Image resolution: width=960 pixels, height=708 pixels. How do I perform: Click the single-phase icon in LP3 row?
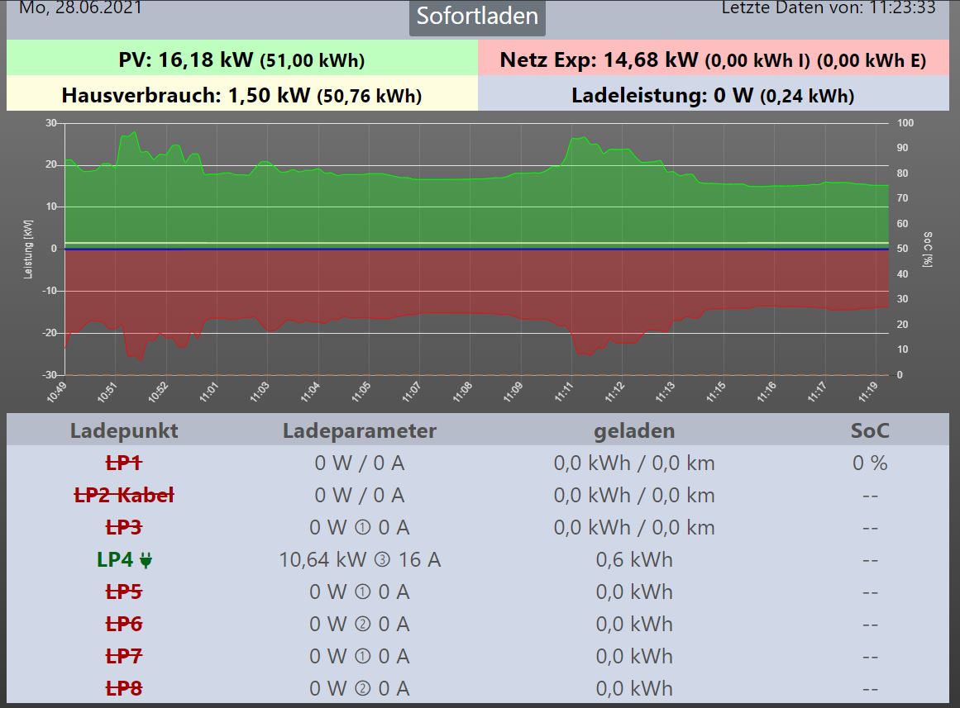point(361,528)
